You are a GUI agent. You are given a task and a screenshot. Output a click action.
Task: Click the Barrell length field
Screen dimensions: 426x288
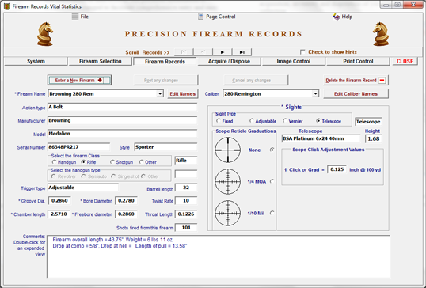click(186, 188)
